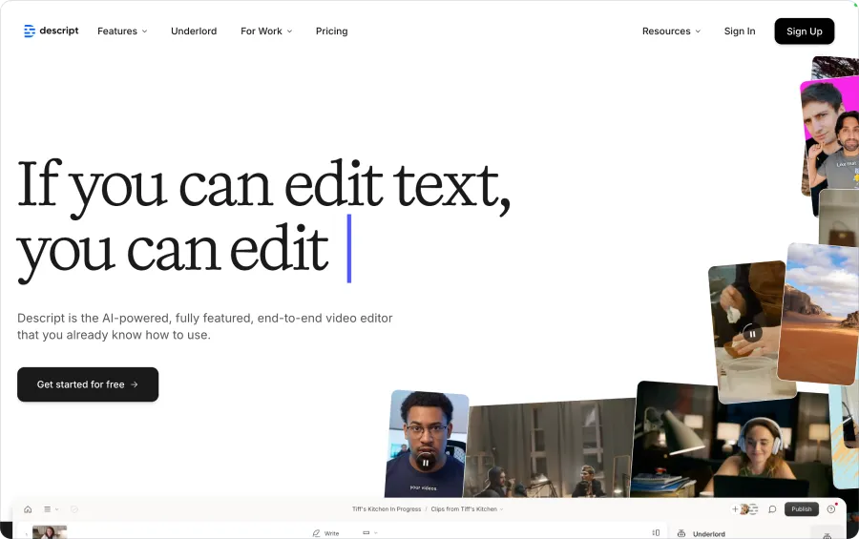Click the Publish button
This screenshot has width=859, height=539.
(802, 509)
